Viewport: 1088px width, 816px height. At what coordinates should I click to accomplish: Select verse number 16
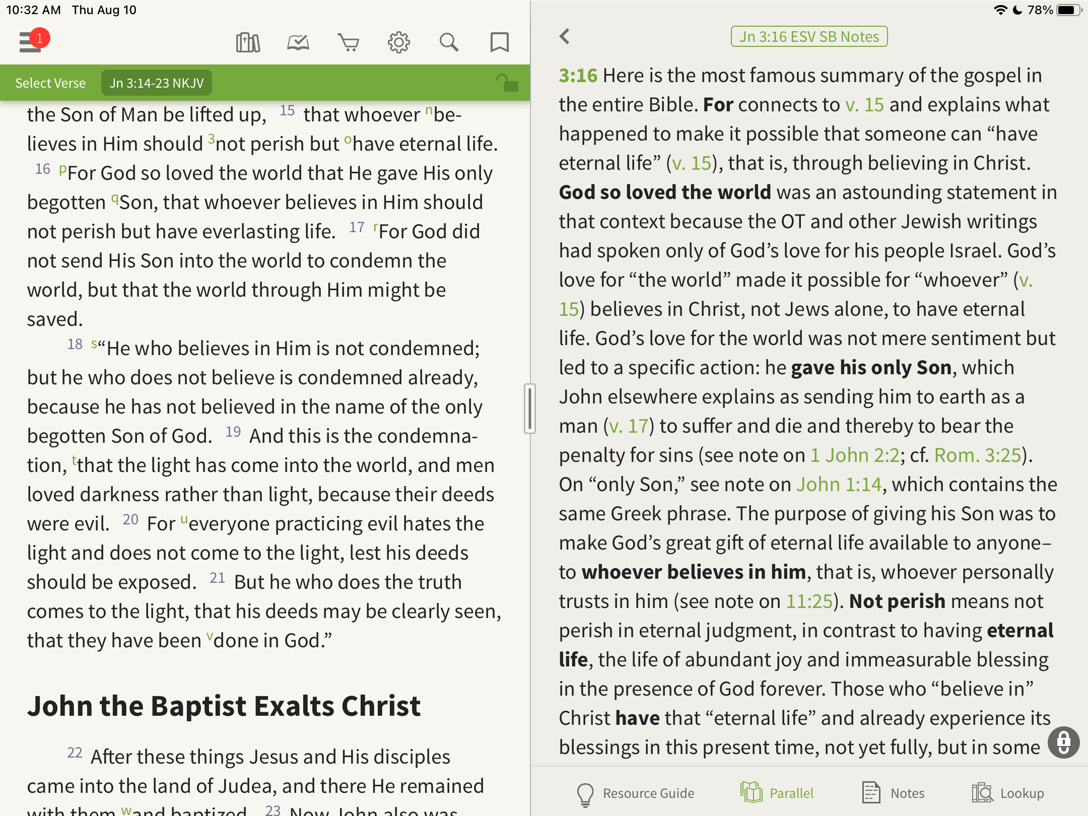tap(43, 169)
